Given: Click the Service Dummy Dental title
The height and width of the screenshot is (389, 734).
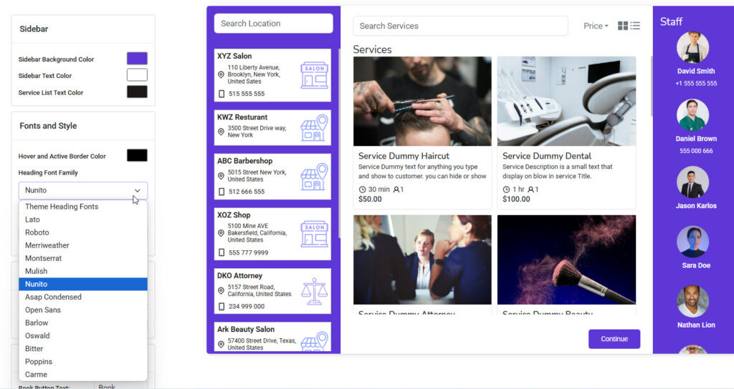Looking at the screenshot, I should (x=547, y=156).
